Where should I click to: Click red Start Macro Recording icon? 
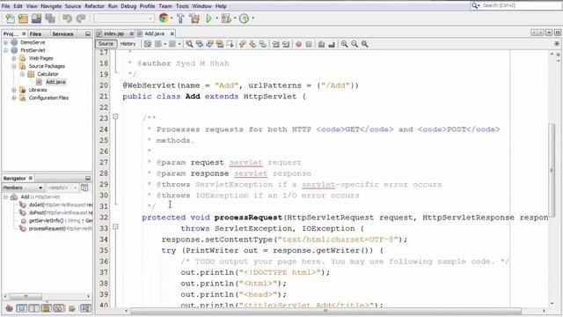click(298, 44)
